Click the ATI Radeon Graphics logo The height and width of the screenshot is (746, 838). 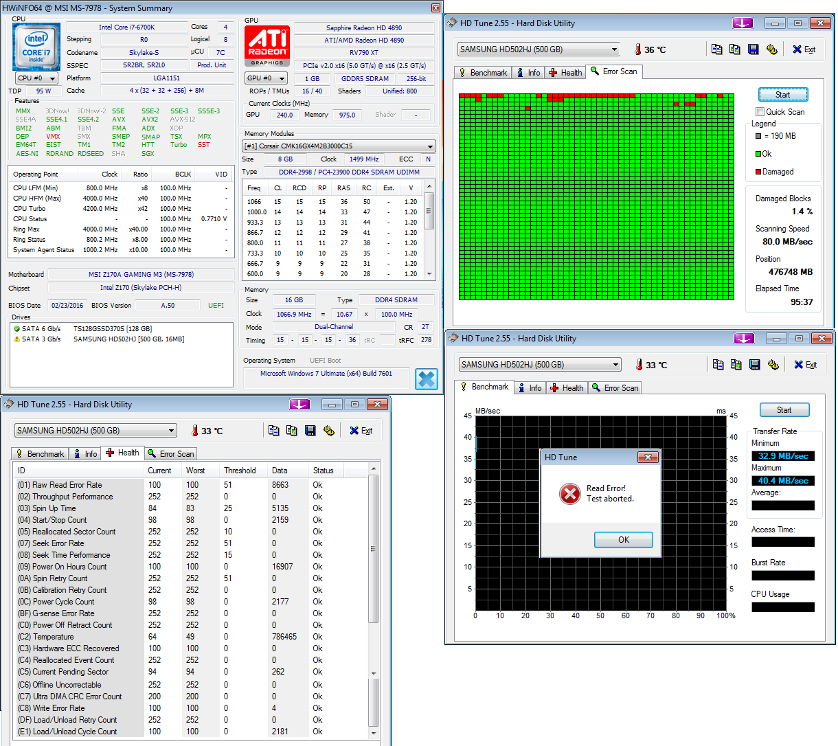click(x=267, y=47)
